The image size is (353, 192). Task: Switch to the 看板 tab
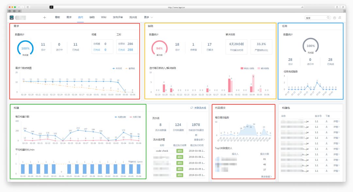pyautogui.click(x=58, y=17)
